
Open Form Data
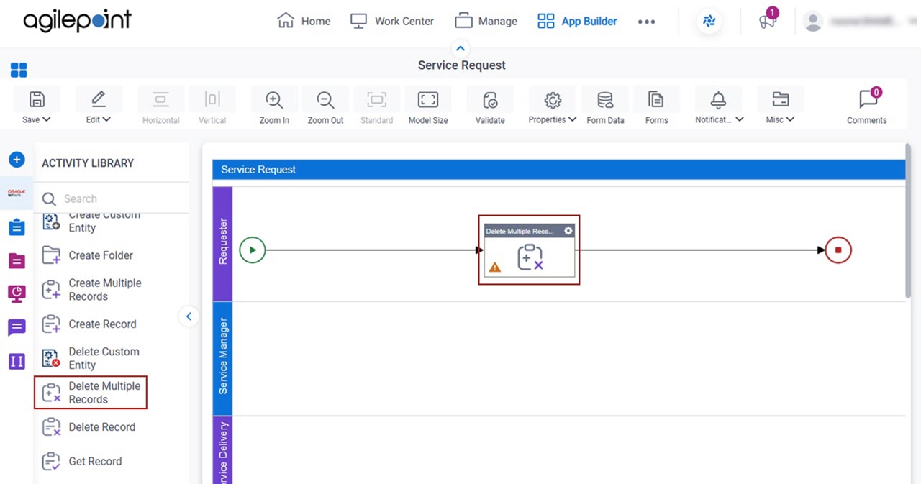pyautogui.click(x=605, y=106)
